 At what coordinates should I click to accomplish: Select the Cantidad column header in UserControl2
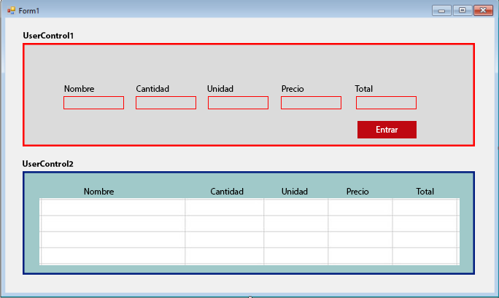tap(227, 192)
